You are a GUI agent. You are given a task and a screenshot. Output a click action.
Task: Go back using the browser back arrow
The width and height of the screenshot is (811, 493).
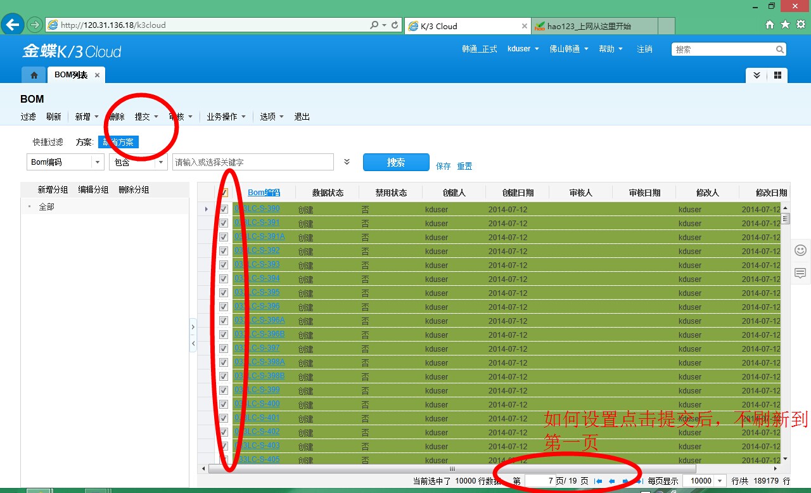[13, 25]
